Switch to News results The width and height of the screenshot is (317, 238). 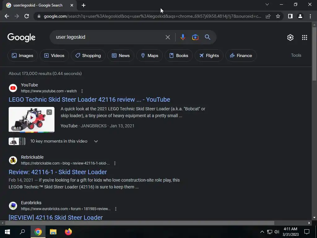click(x=121, y=55)
